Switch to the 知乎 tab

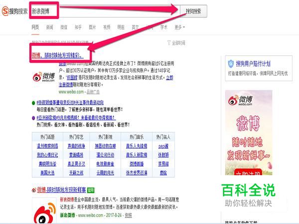(78, 27)
